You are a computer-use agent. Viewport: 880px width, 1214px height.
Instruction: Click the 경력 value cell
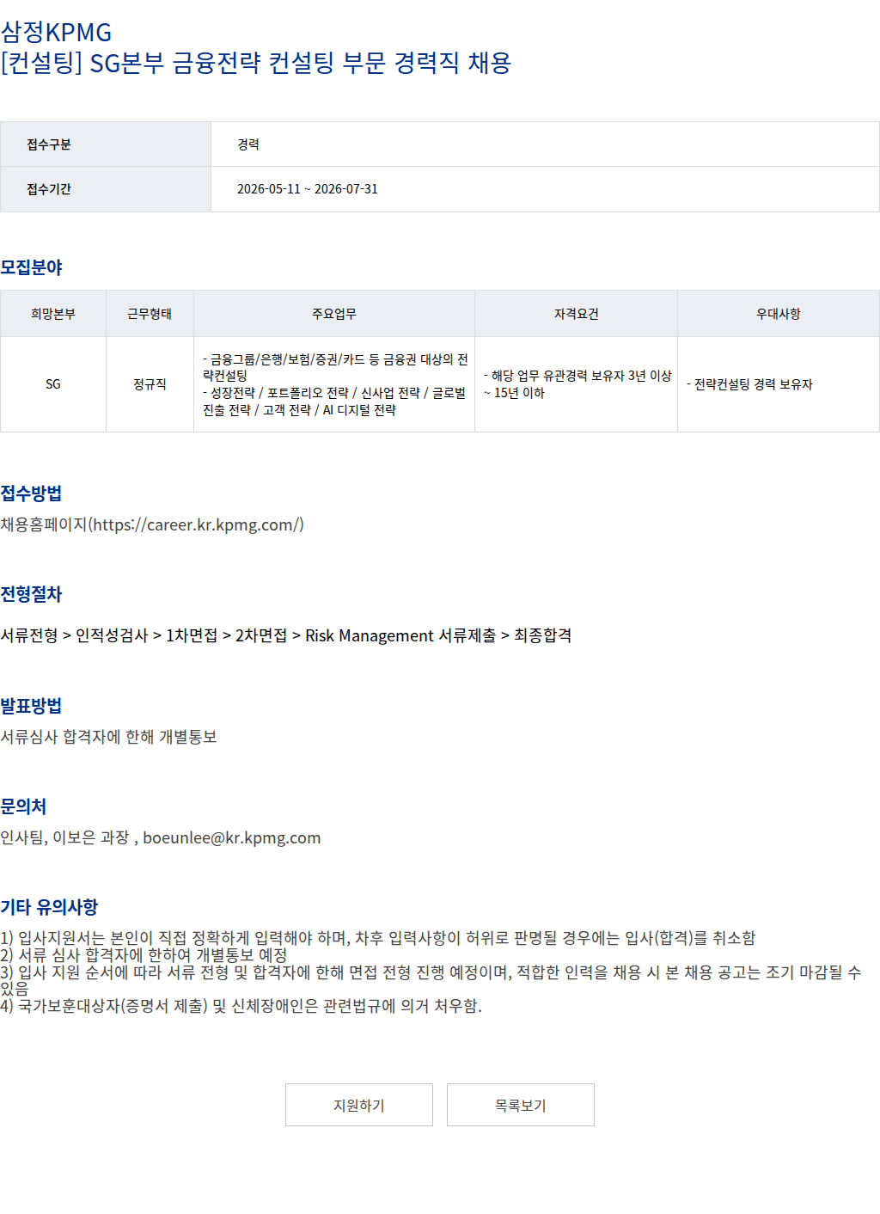click(x=545, y=144)
